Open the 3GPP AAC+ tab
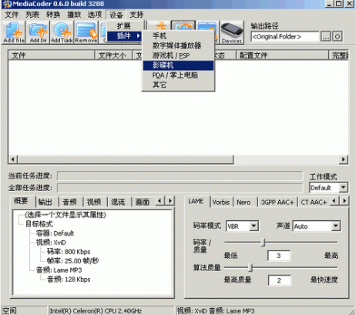This screenshot has height=315, width=356. point(277,203)
